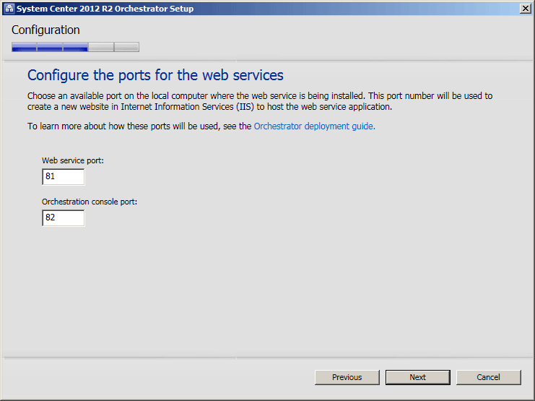This screenshot has width=535, height=401.
Task: Click the IIS port description paragraph
Action: tap(260, 101)
